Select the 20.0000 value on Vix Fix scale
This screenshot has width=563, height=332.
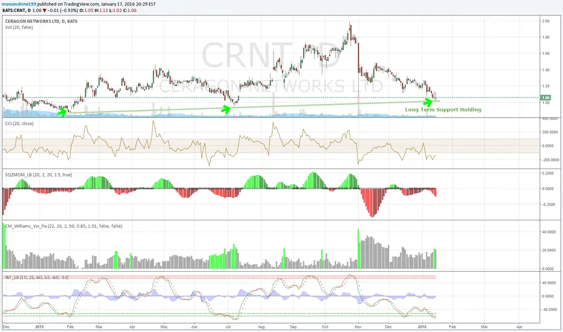coord(549,250)
